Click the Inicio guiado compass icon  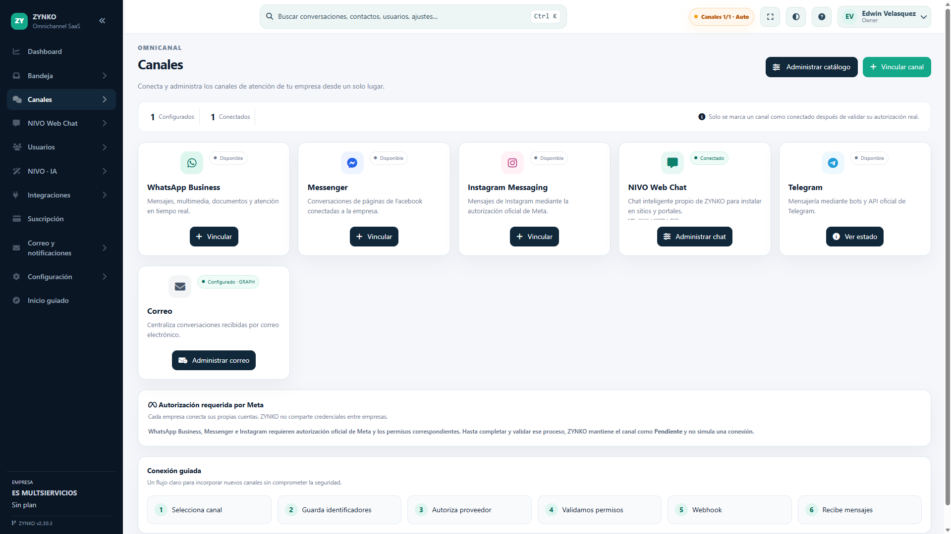pos(16,300)
